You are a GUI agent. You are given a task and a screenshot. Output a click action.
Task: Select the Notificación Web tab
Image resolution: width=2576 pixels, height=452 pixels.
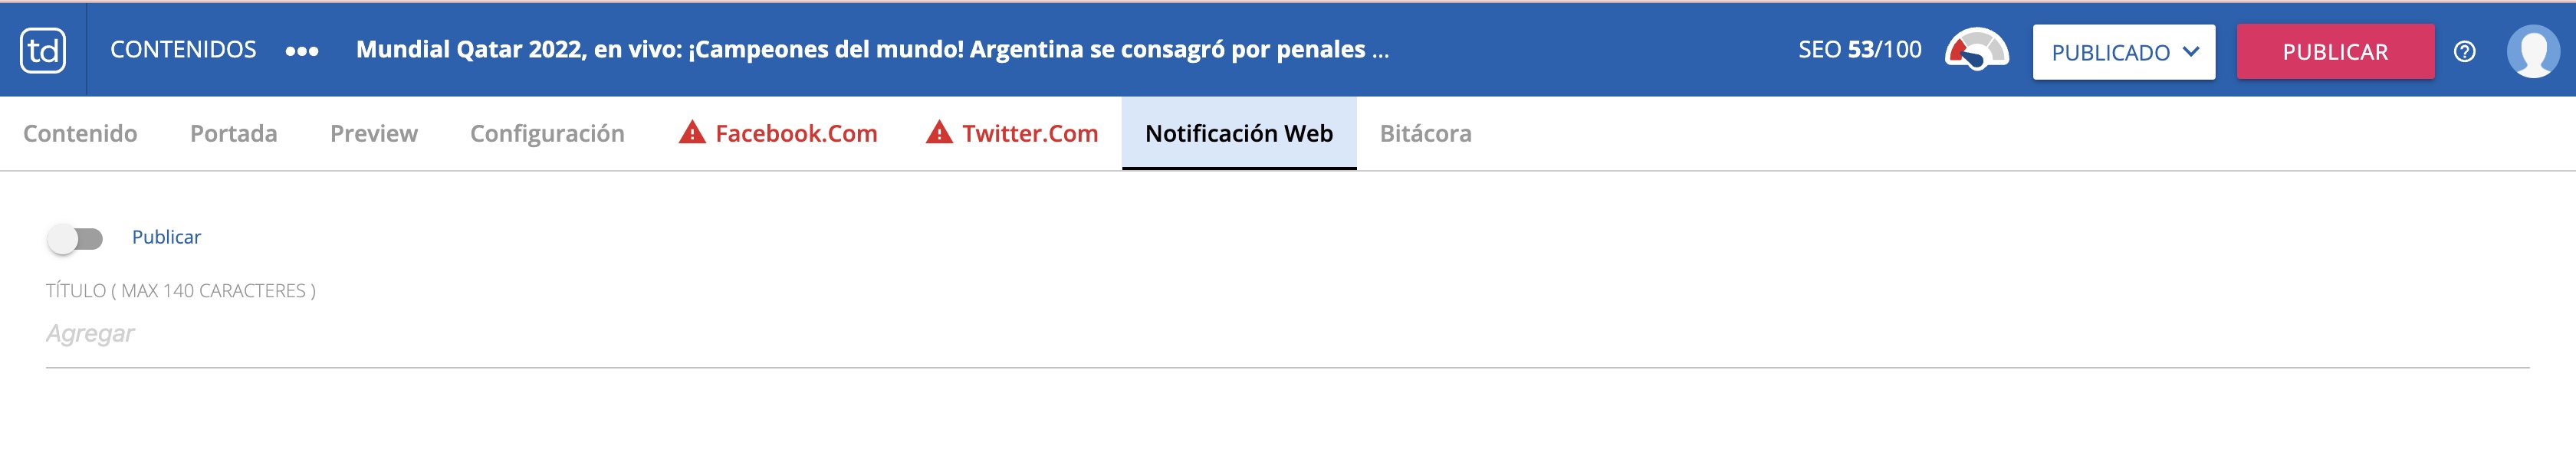1238,134
